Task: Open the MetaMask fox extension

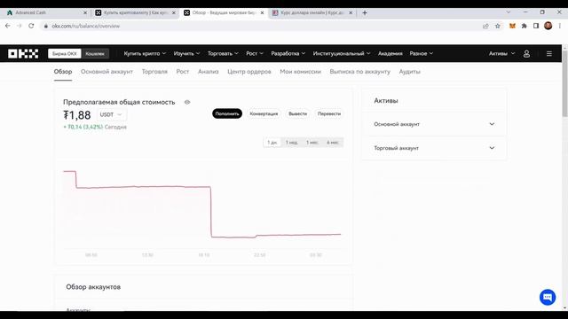Action: (x=512, y=26)
